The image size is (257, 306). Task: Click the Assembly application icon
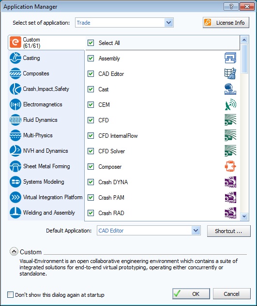[x=230, y=58]
